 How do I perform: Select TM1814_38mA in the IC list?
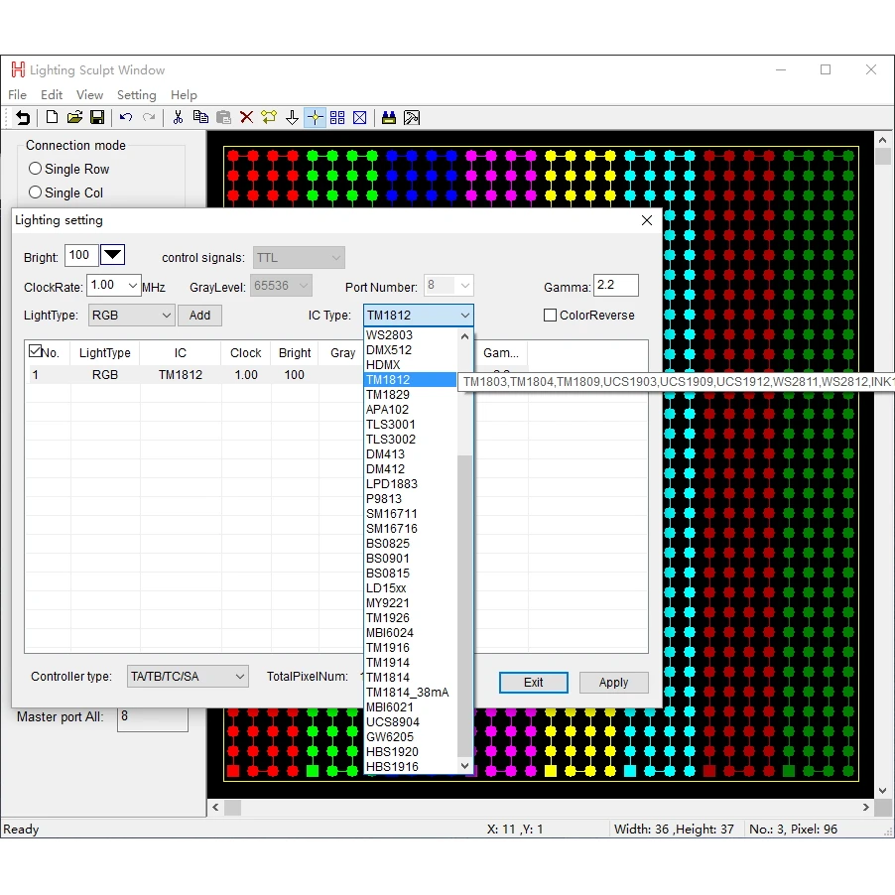coord(411,693)
